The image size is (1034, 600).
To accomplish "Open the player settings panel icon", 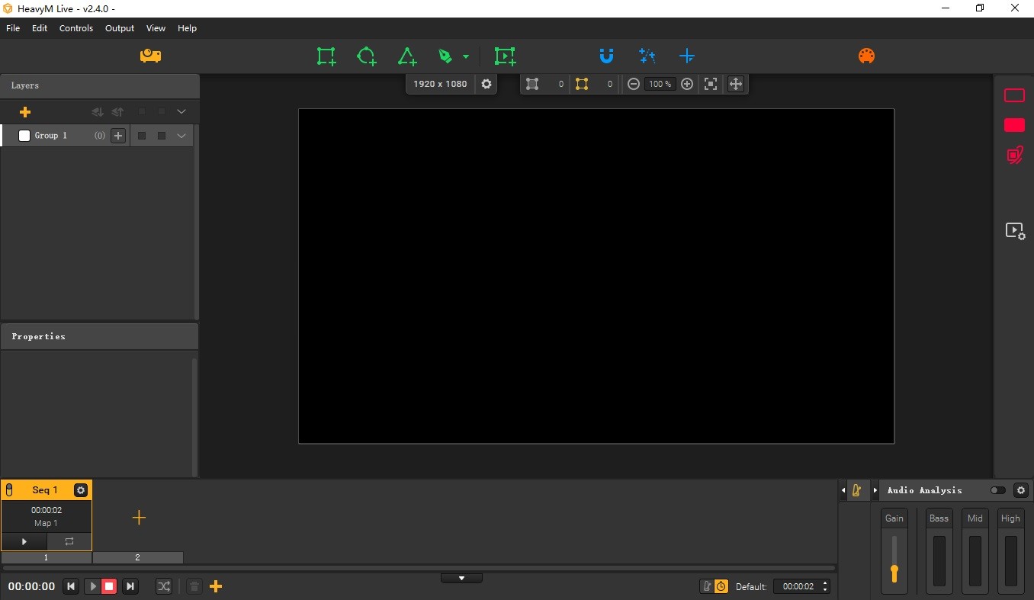I will (x=1015, y=231).
